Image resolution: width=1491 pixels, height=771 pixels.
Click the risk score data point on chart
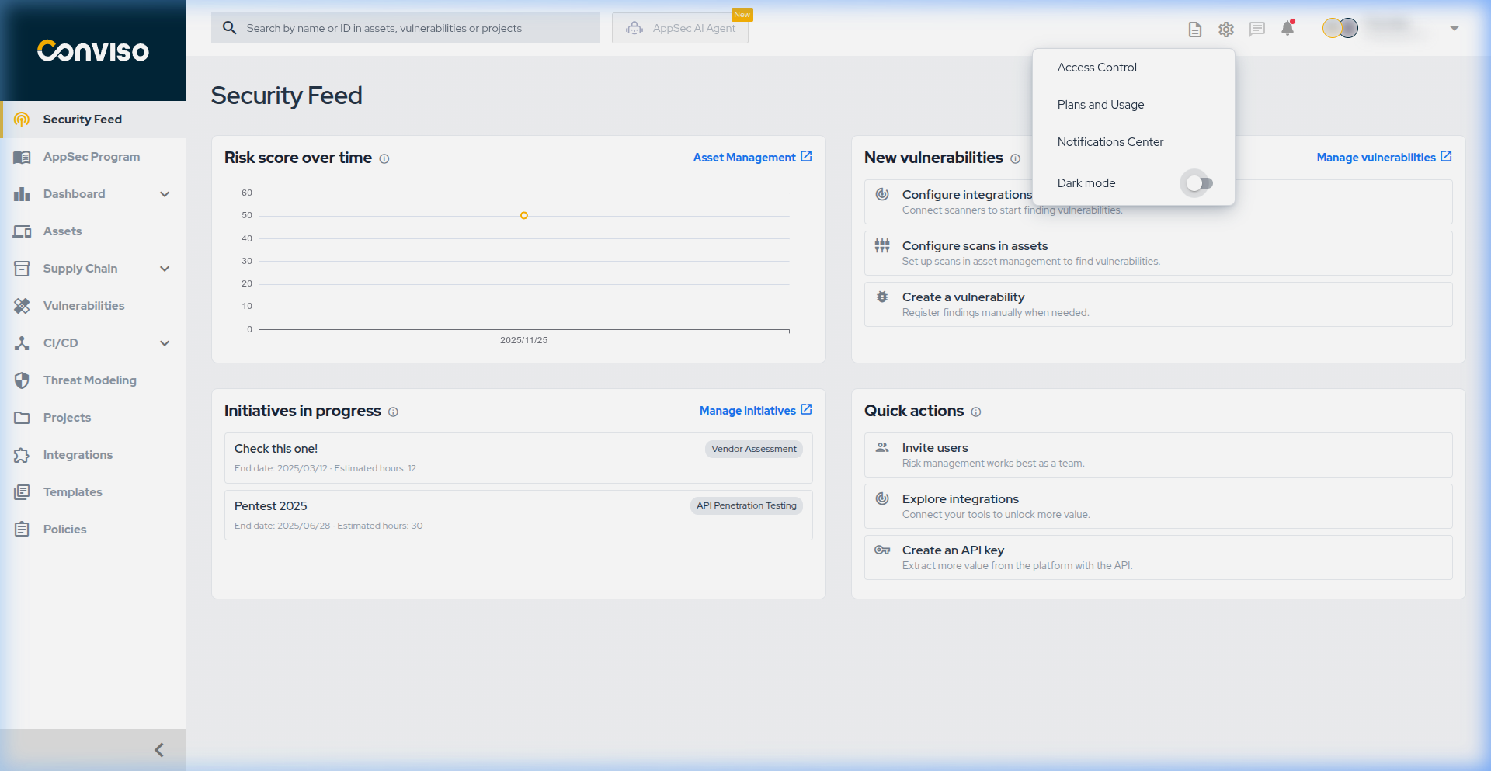pyautogui.click(x=524, y=216)
